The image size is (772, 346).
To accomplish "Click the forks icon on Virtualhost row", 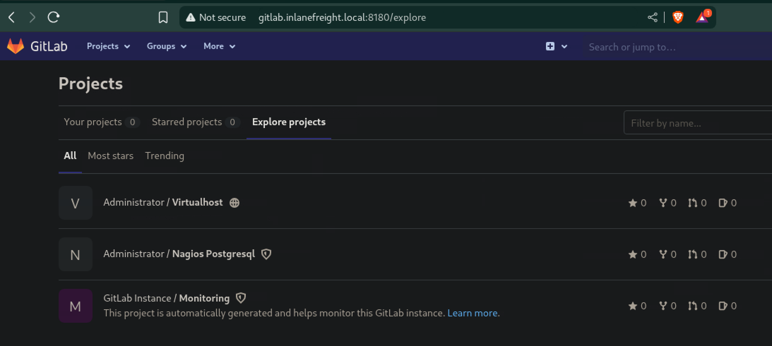I will click(663, 203).
